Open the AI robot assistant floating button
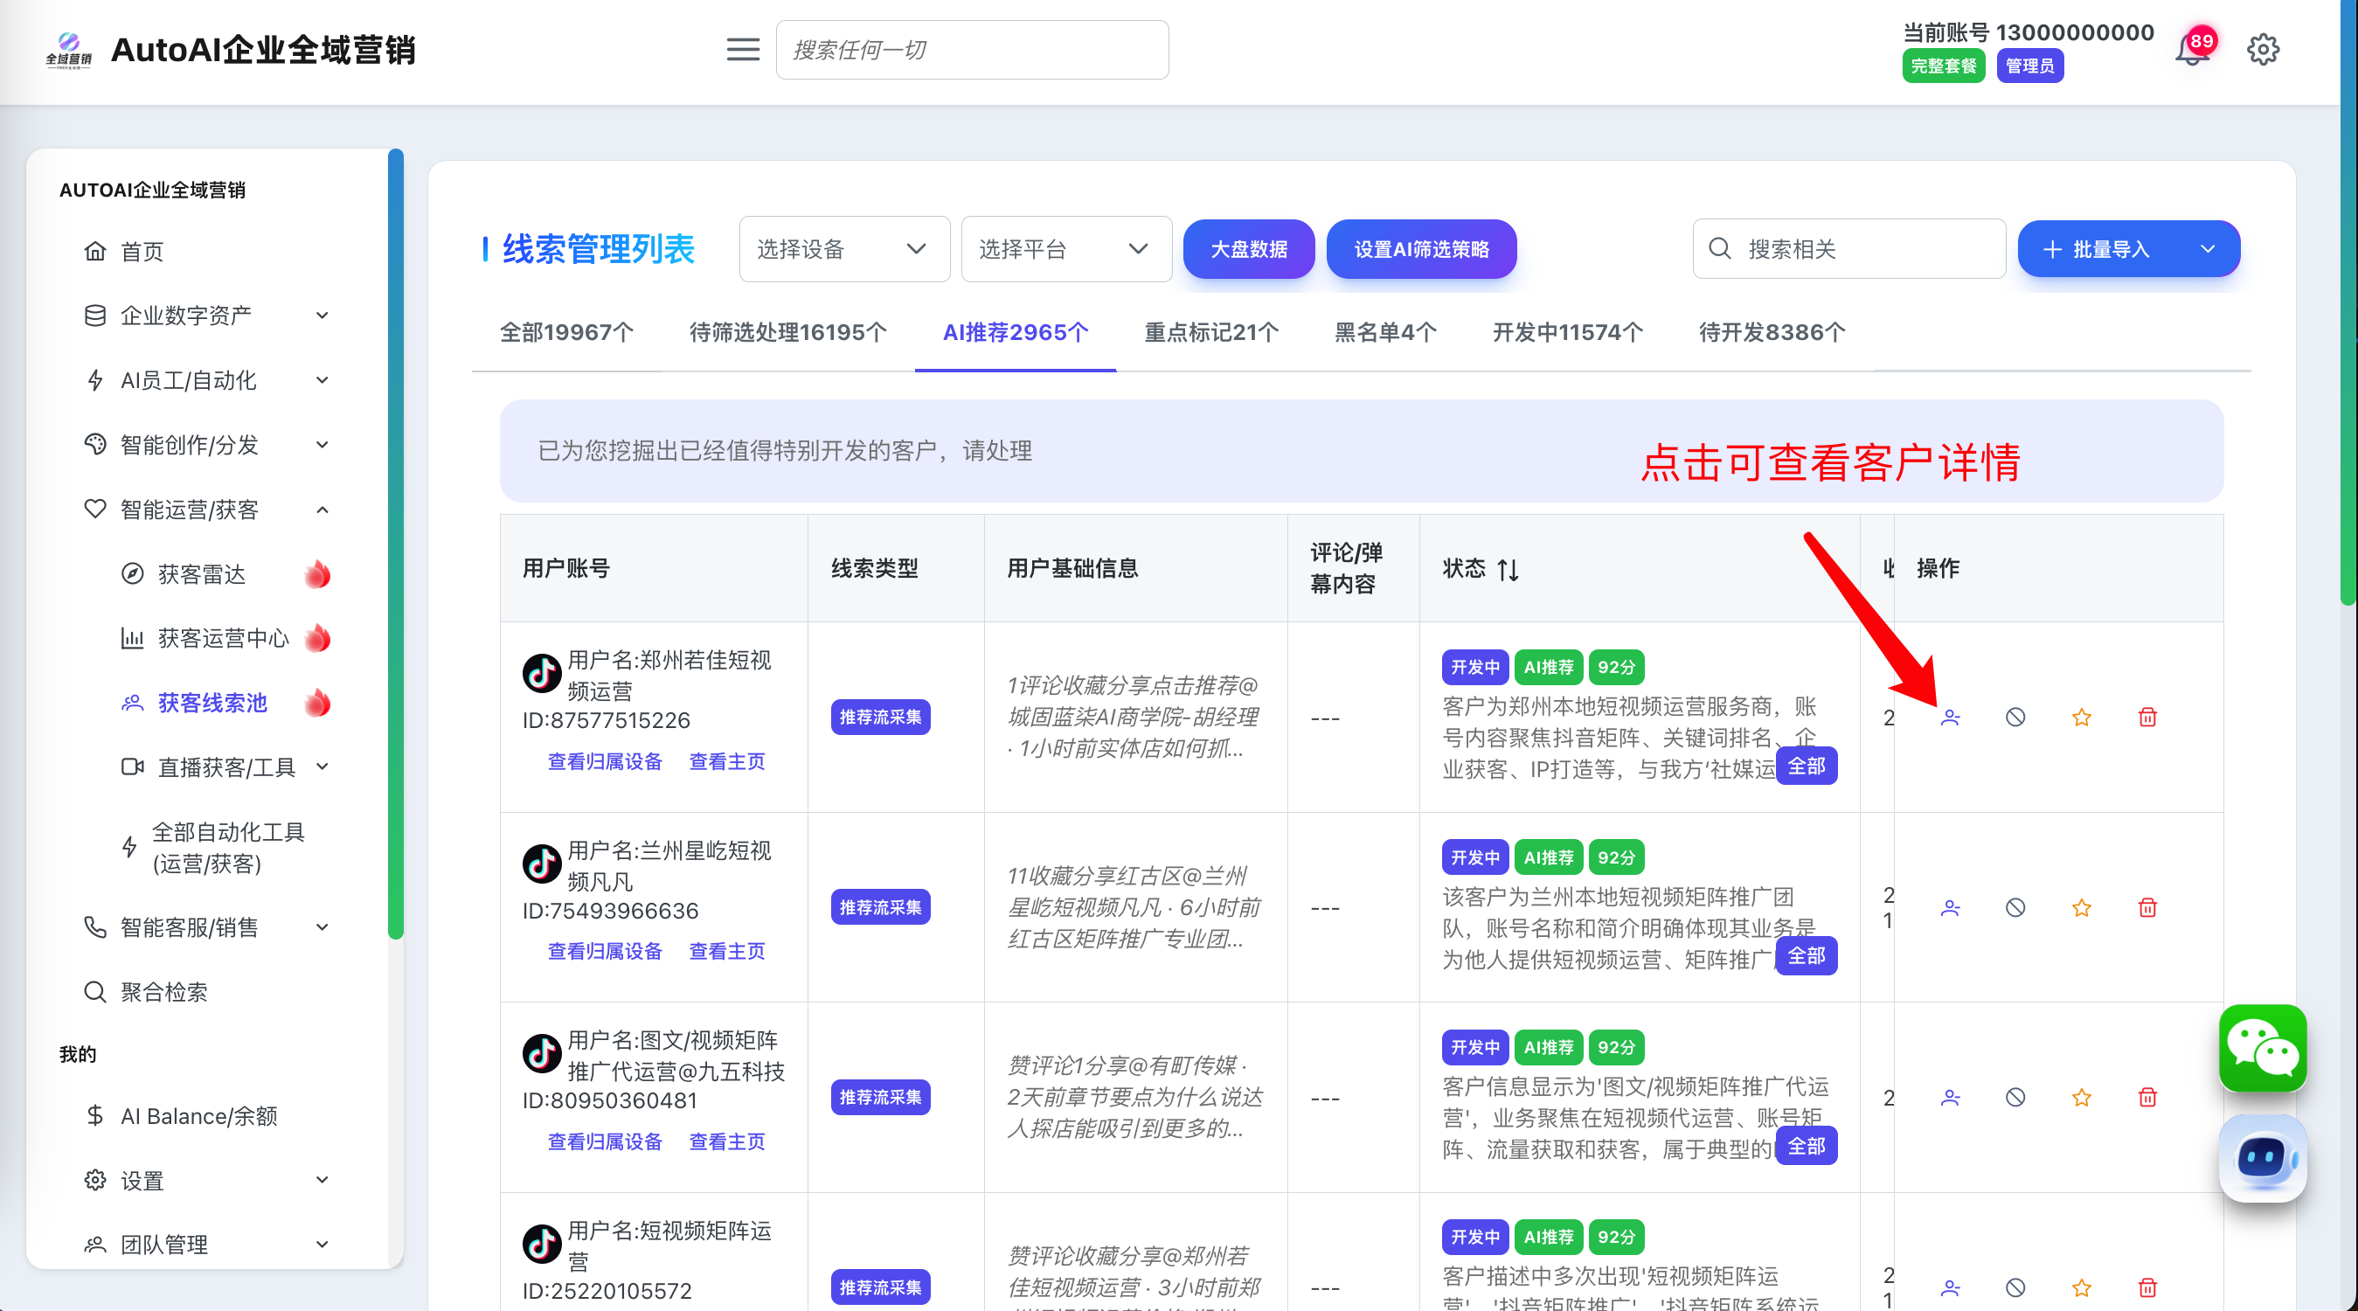 tap(2262, 1157)
